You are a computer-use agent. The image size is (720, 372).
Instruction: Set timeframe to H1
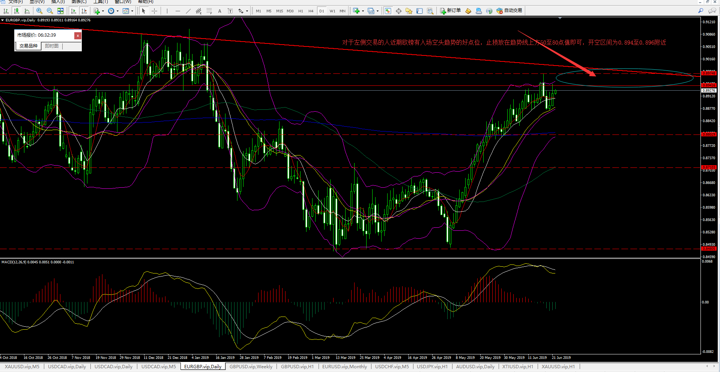point(301,11)
